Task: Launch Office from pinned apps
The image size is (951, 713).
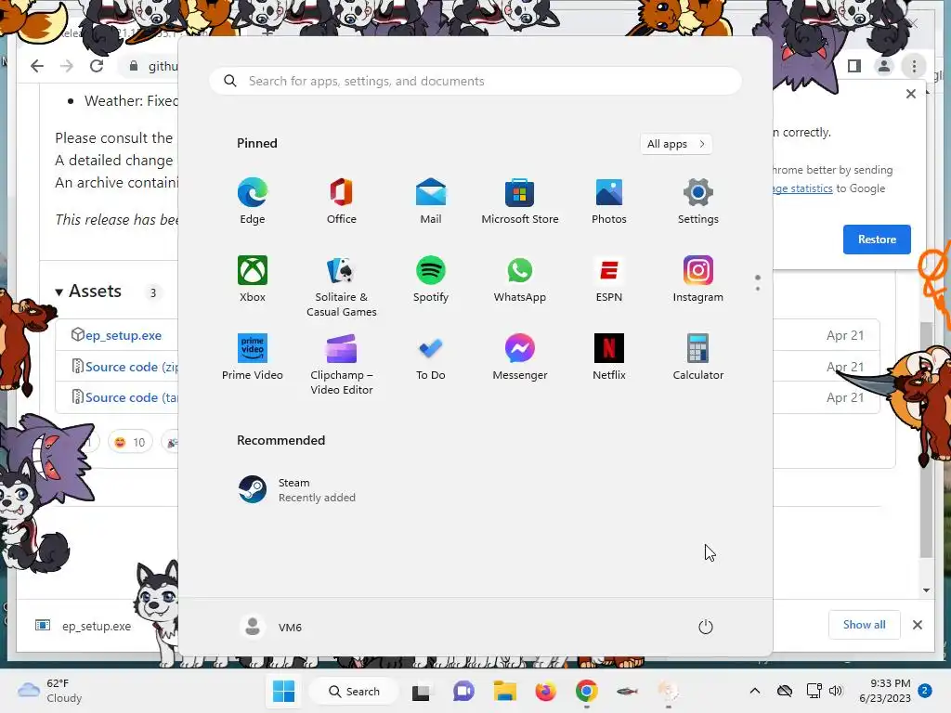Action: 342,201
